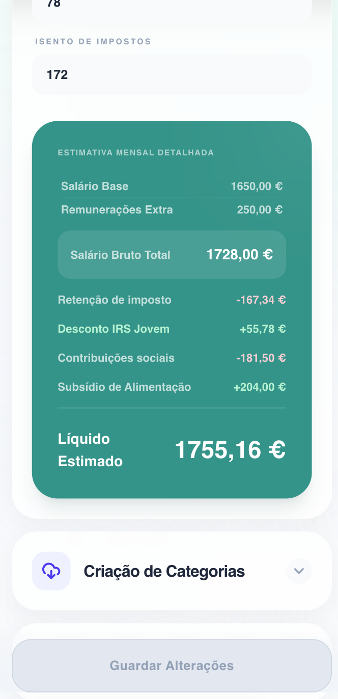Image resolution: width=338 pixels, height=699 pixels.
Task: Click the Isento de Impostos input field
Action: pyautogui.click(x=172, y=74)
